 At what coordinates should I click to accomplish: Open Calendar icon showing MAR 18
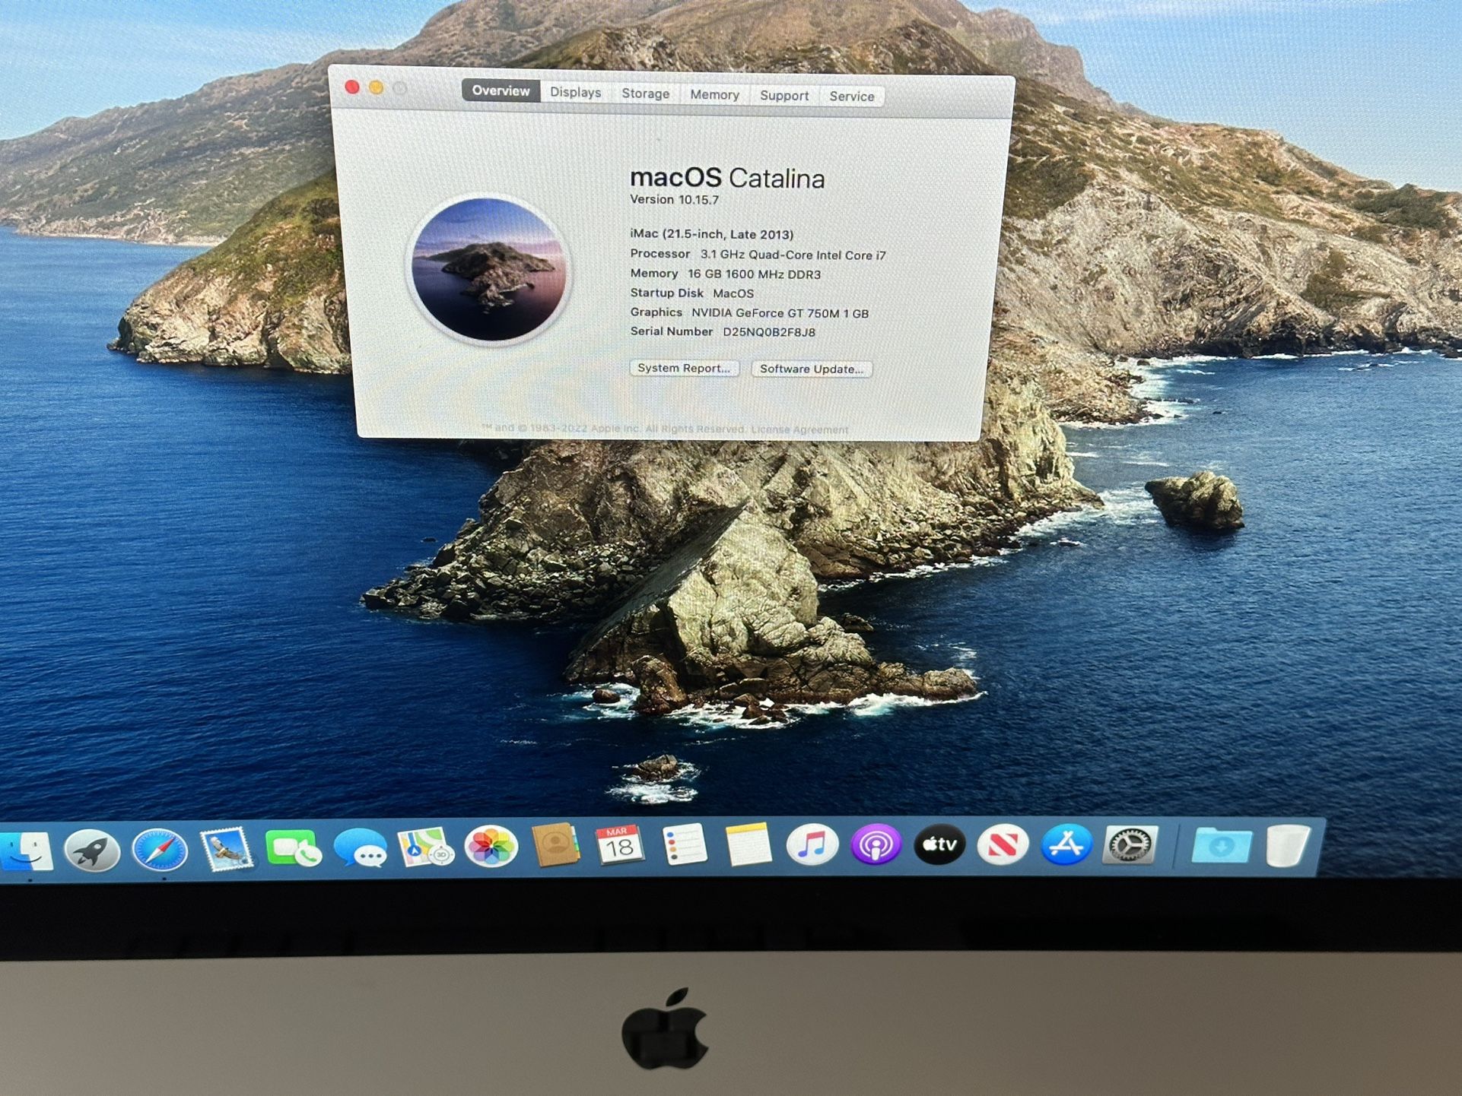click(619, 845)
